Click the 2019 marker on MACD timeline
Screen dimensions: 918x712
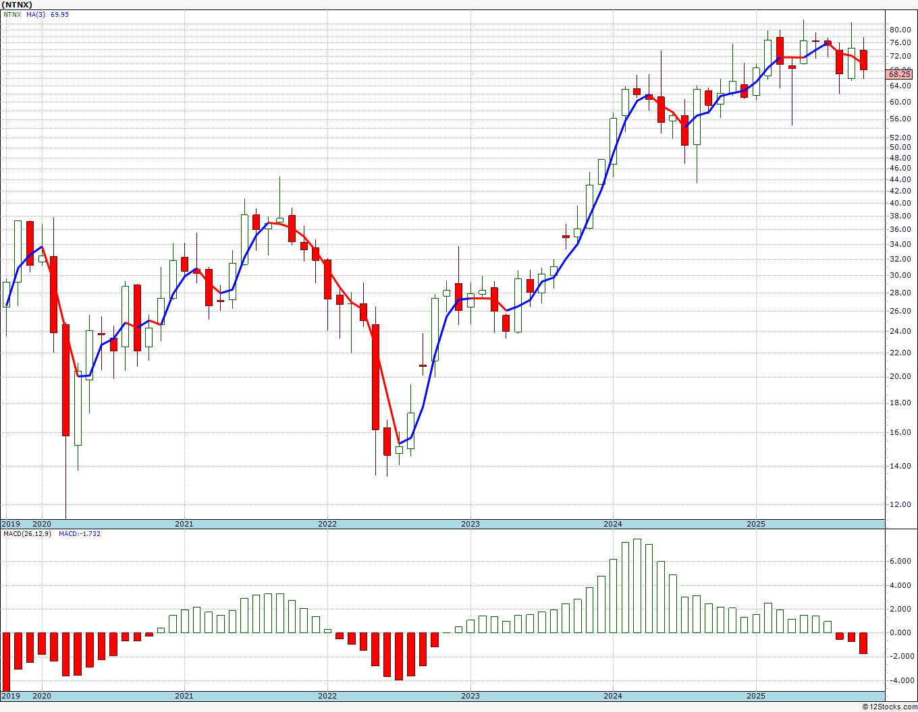coord(10,696)
